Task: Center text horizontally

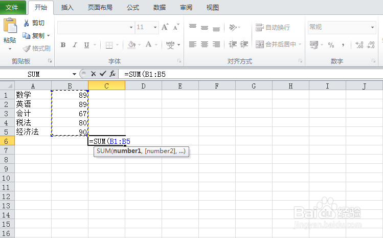Action: click(205, 45)
